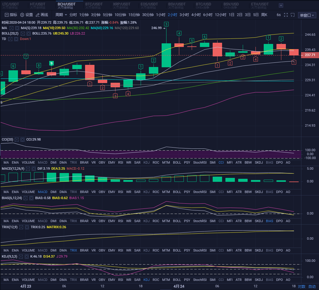Toggle RSI in the CCI pane indicator row

(x=120, y=162)
